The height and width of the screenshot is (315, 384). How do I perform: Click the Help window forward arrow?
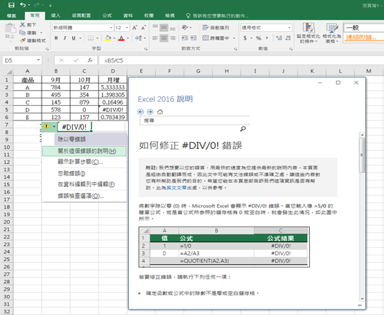coord(150,111)
